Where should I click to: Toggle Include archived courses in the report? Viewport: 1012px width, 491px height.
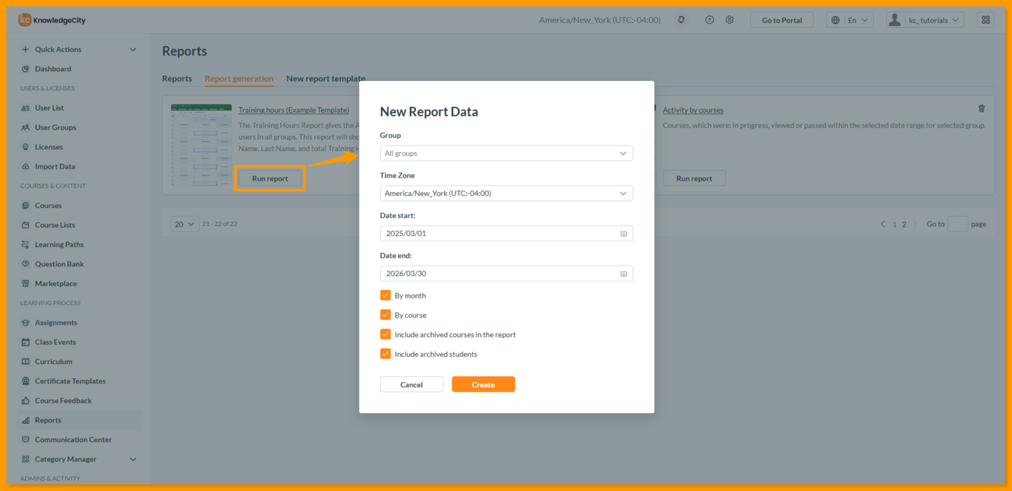click(385, 334)
